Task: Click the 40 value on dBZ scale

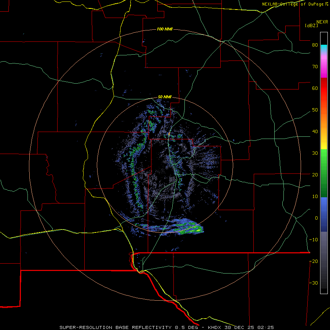Action: pyautogui.click(x=315, y=132)
